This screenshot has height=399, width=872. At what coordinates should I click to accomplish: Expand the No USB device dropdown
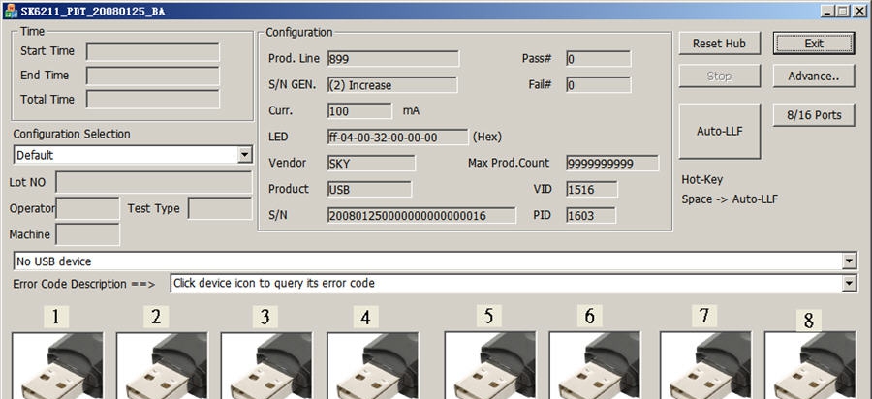pos(850,261)
